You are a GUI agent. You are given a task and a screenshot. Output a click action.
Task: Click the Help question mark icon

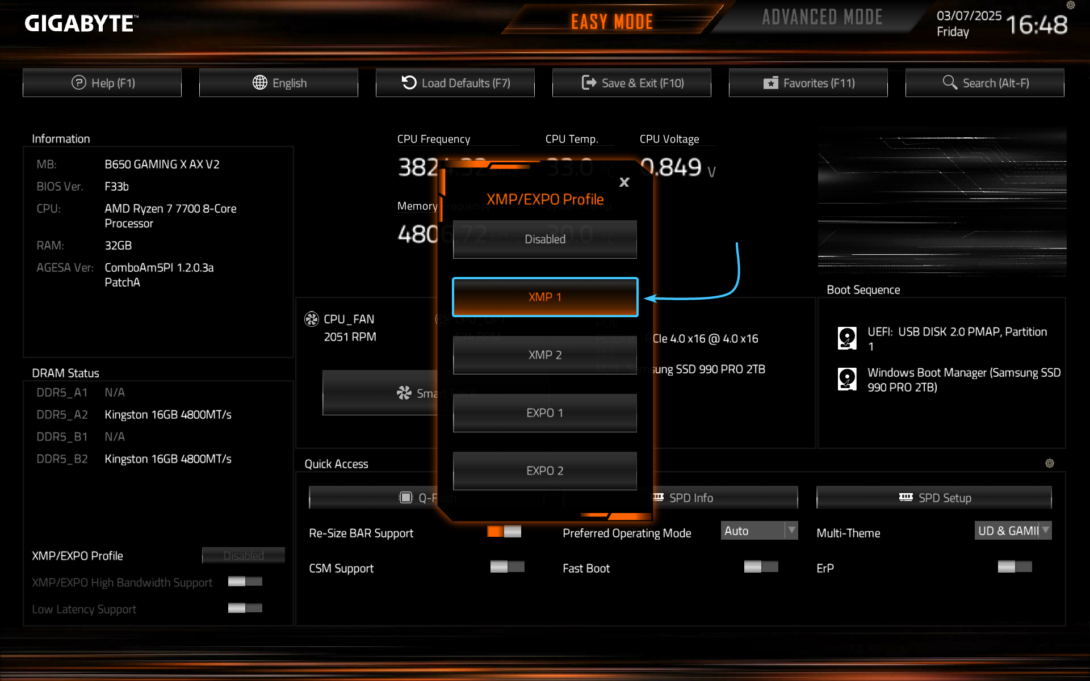[78, 83]
